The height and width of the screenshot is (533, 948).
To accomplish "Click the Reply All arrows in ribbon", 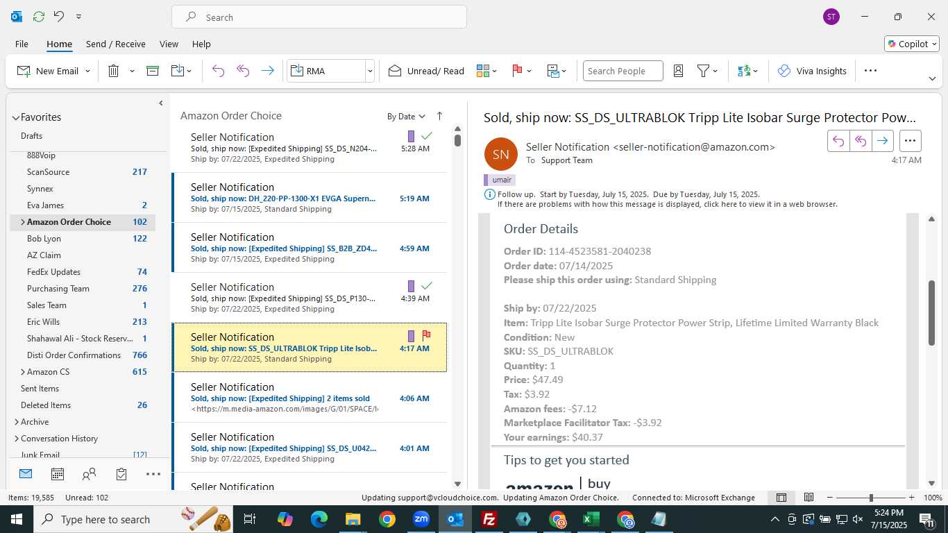I will (x=243, y=71).
